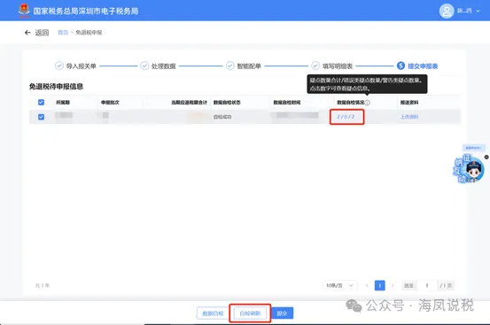Click the blue 提交 button
The image size is (490, 325).
[282, 313]
